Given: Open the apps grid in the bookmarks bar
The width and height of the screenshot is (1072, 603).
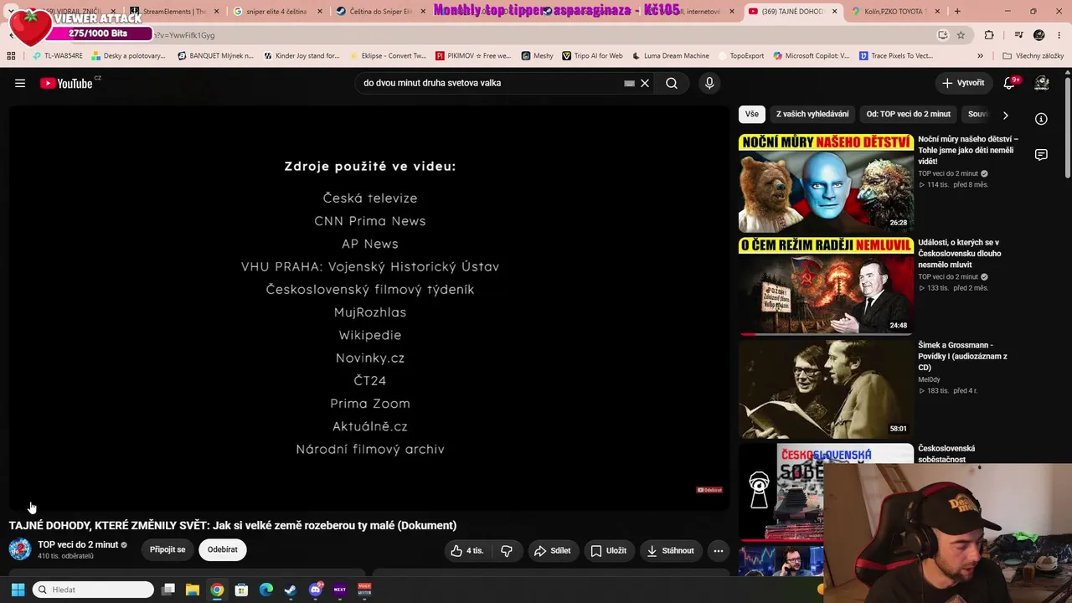Looking at the screenshot, I should [x=11, y=56].
